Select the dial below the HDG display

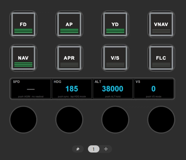point(69,120)
